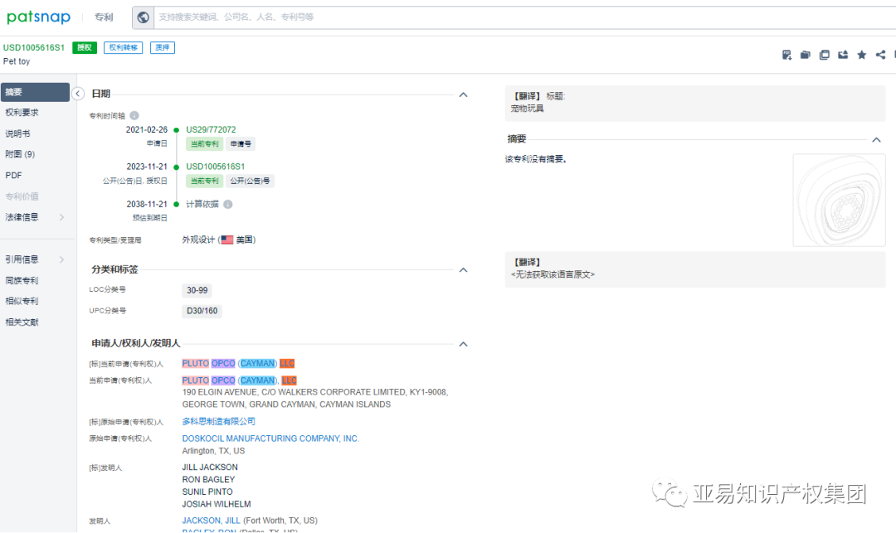The image size is (896, 533).
Task: Star this patent as favorite
Action: tap(862, 55)
